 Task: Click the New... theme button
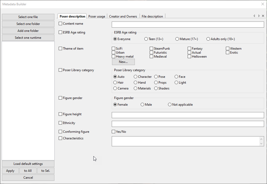click(123, 62)
